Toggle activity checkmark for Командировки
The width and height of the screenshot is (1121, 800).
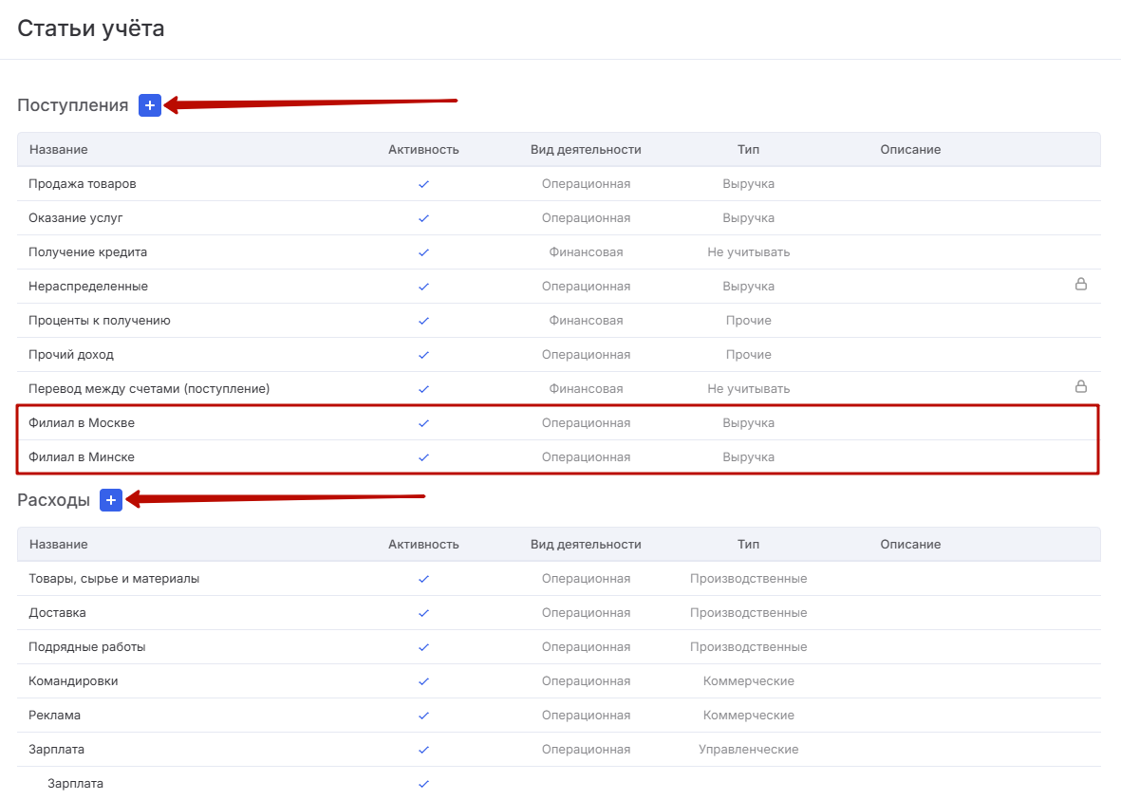pos(423,681)
